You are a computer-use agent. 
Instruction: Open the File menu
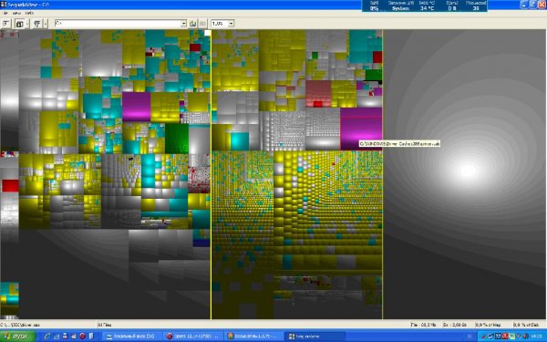click(5, 13)
